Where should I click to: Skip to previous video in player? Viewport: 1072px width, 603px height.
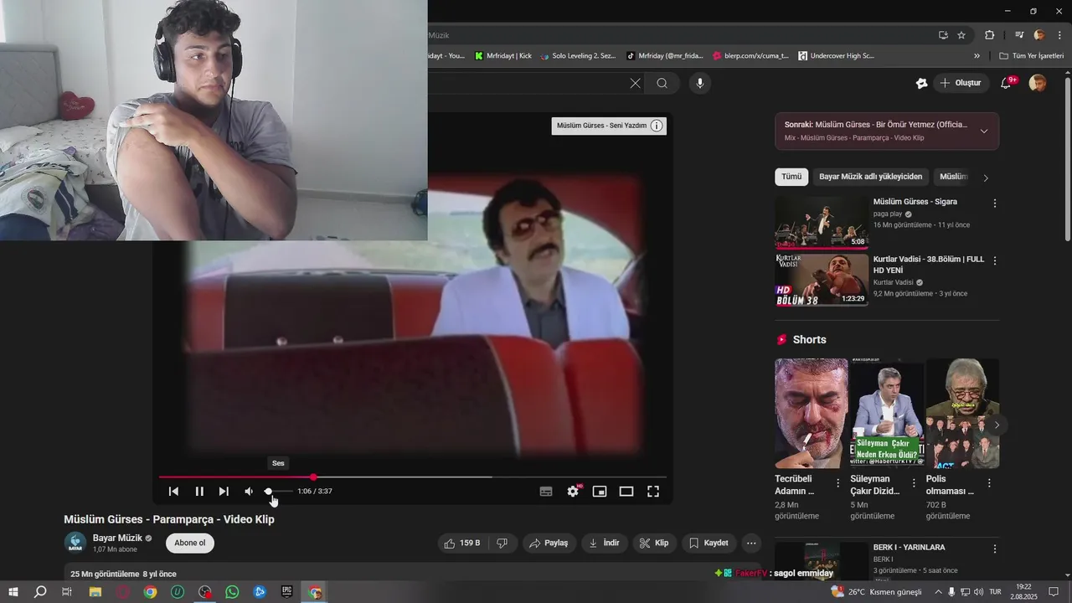173,492
